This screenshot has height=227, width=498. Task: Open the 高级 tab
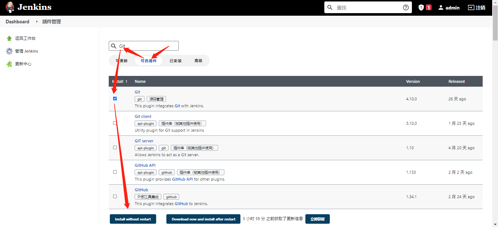(198, 61)
